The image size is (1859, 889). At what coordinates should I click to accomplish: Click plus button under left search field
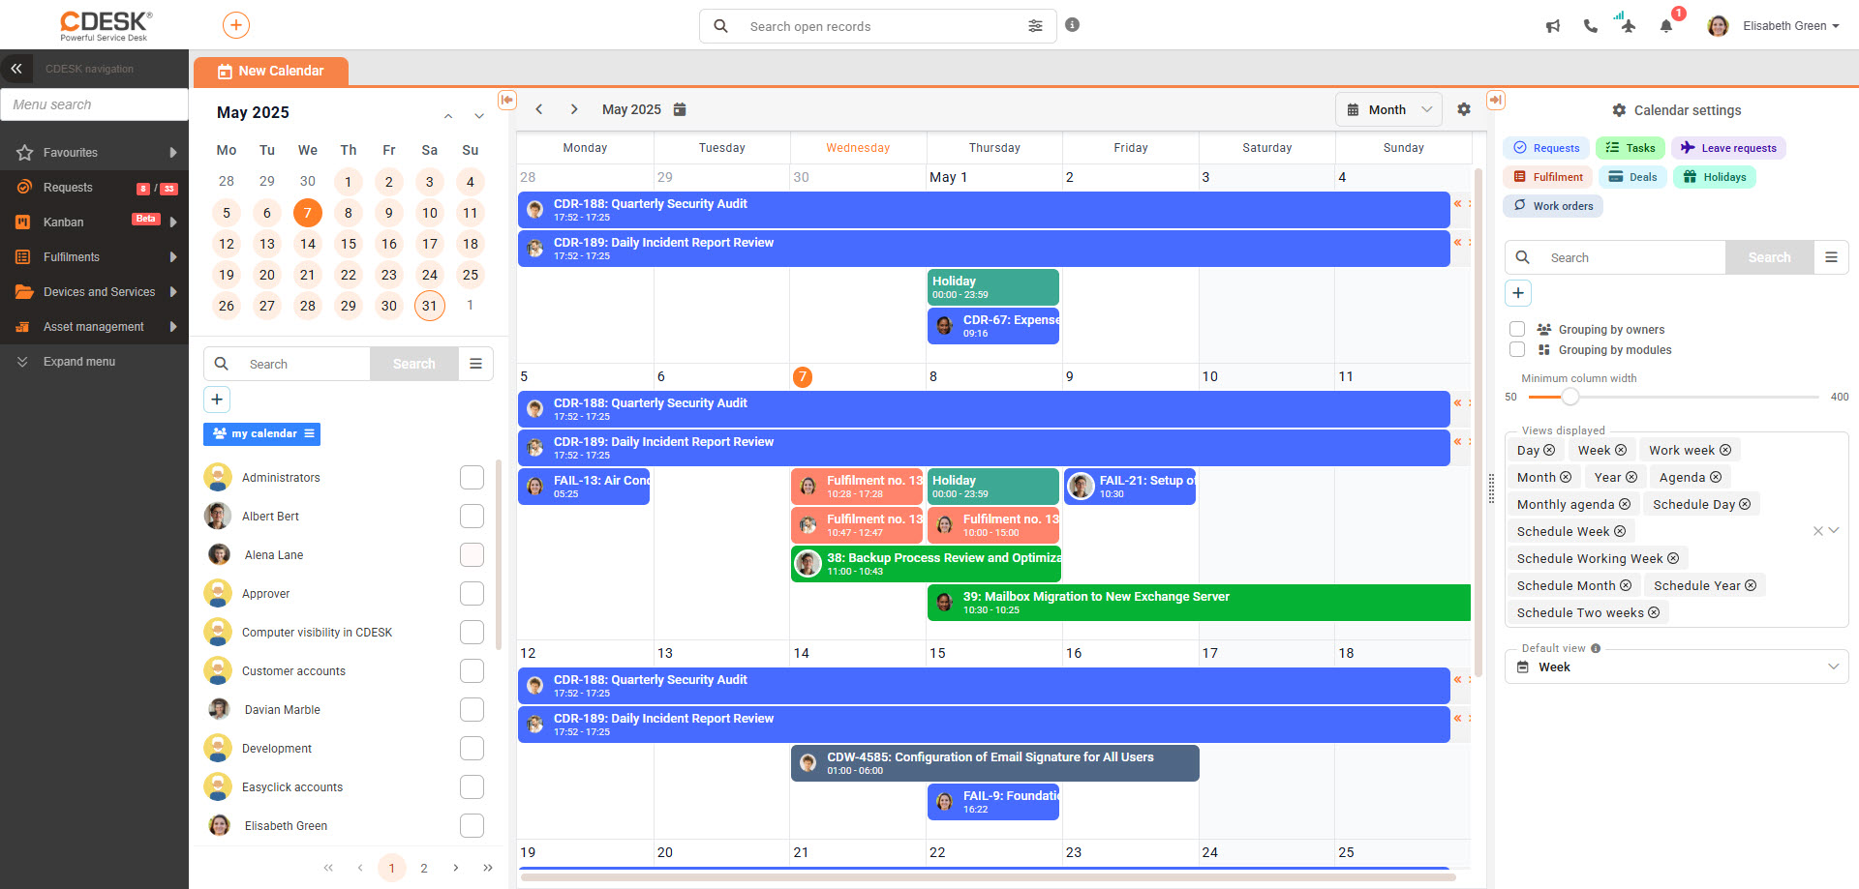point(217,399)
